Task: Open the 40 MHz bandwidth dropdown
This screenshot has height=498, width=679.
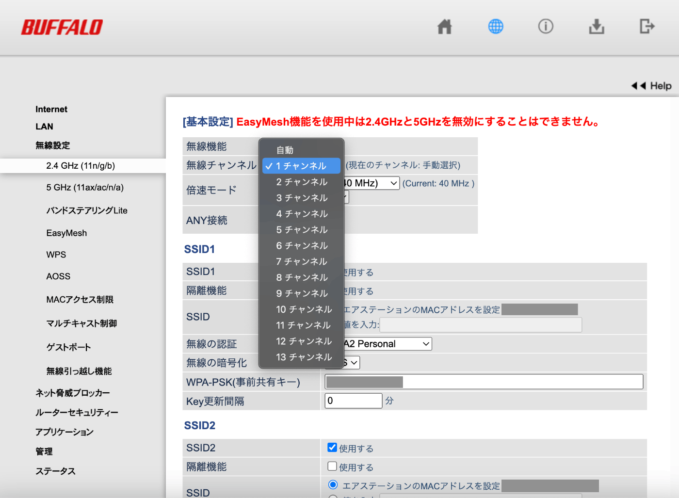Action: [x=372, y=183]
